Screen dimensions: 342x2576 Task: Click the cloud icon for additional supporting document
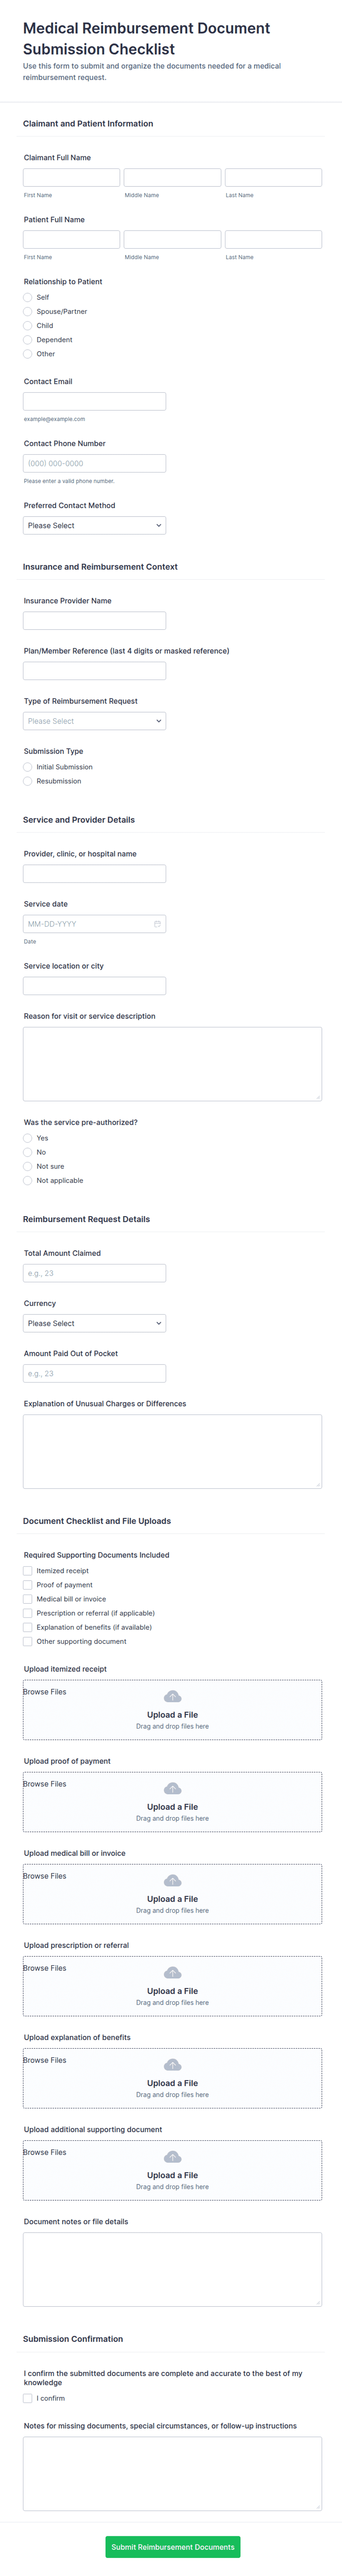click(172, 2157)
